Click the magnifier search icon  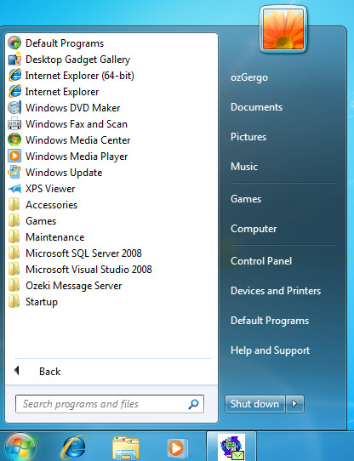click(193, 404)
